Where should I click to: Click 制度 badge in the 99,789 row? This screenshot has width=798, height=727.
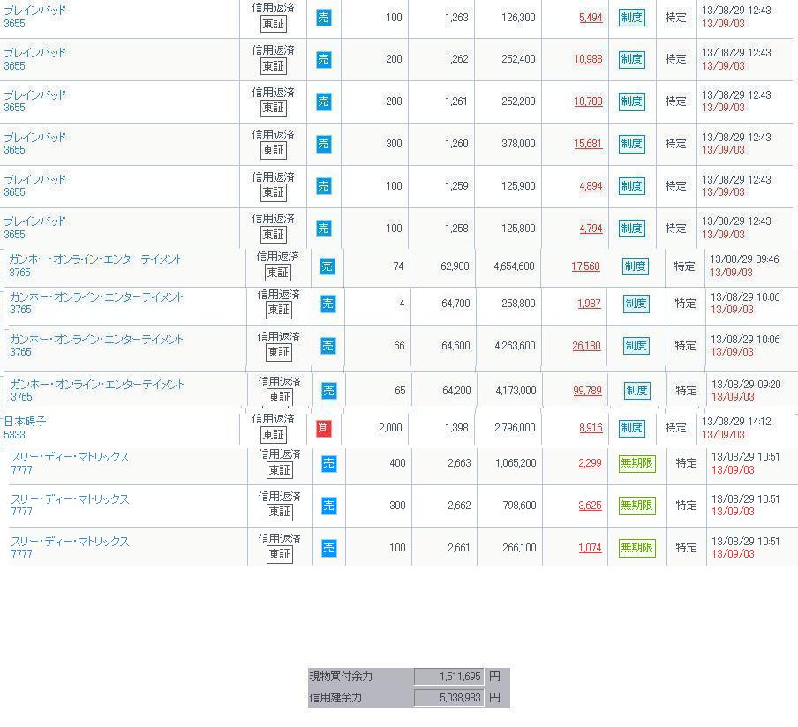point(636,391)
